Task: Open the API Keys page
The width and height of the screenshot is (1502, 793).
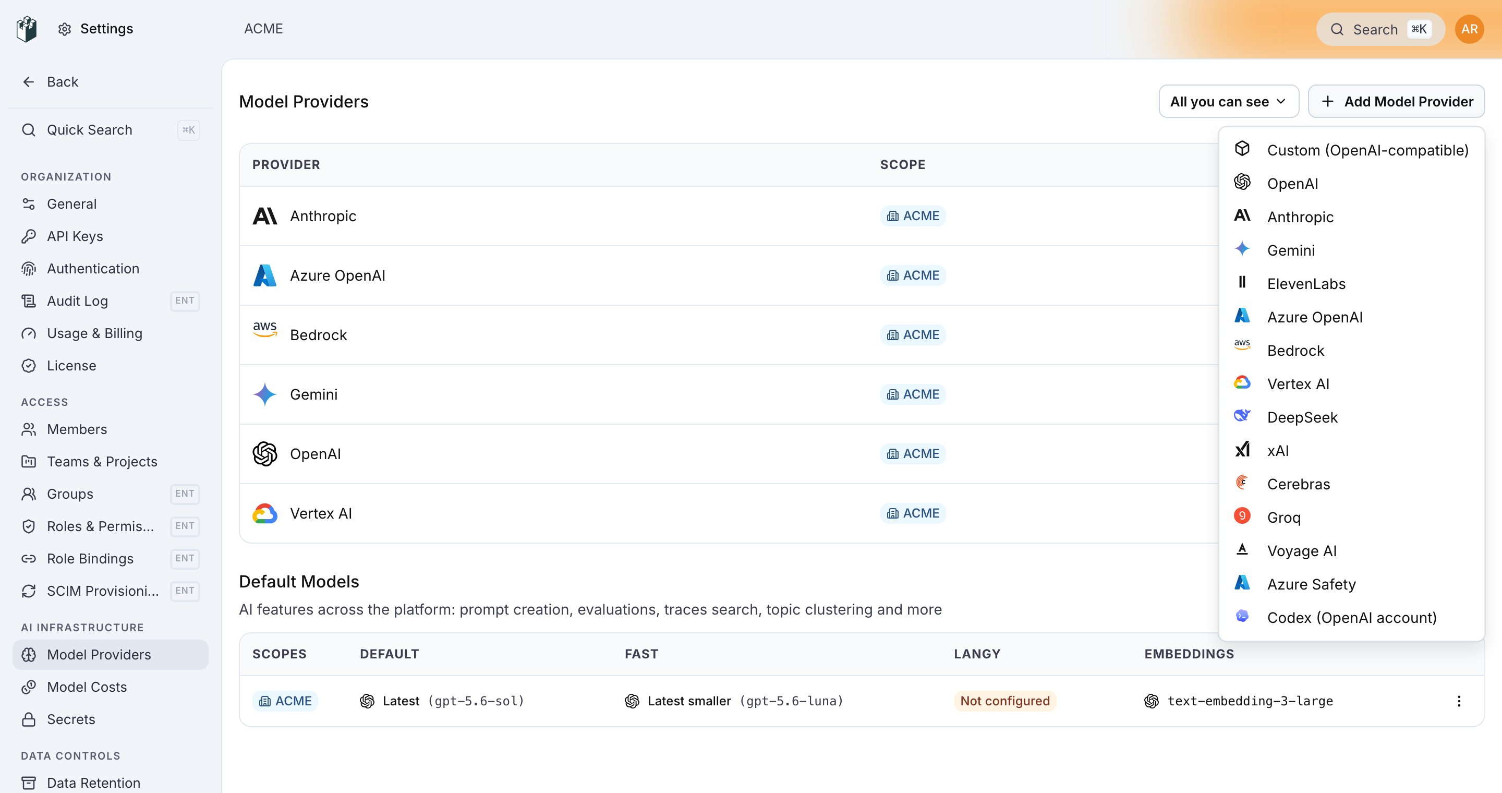Action: (x=110, y=236)
